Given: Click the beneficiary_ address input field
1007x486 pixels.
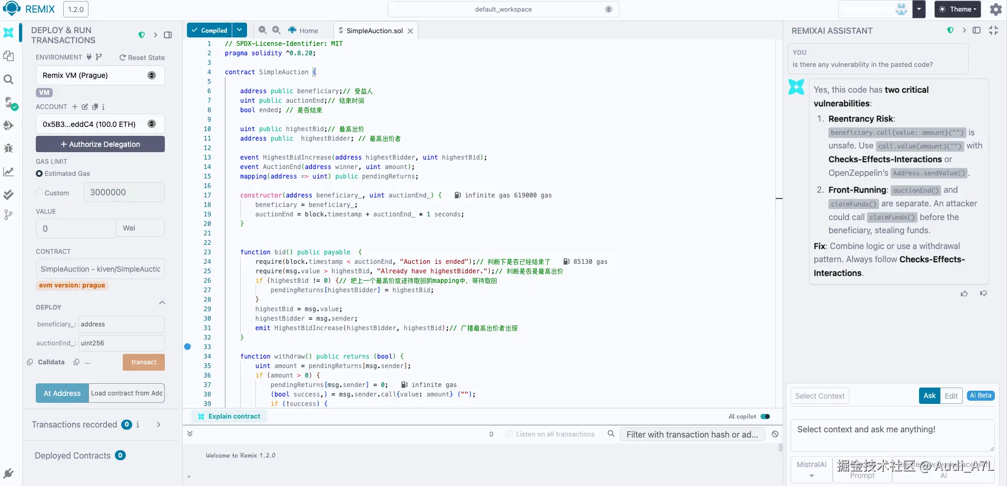Looking at the screenshot, I should tap(121, 324).
